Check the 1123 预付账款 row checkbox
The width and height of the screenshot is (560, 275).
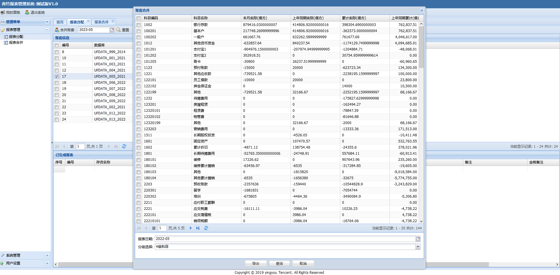tap(138, 68)
